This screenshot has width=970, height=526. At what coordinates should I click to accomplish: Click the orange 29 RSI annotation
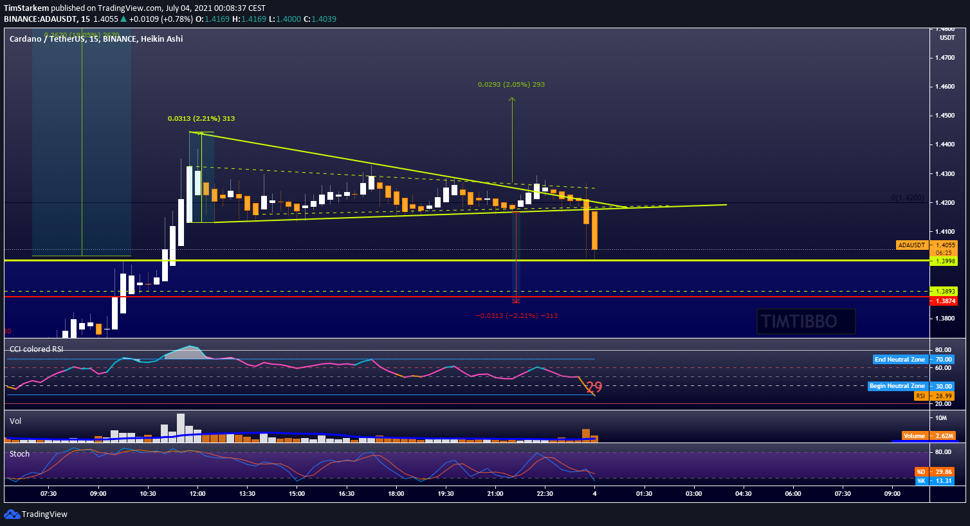594,387
